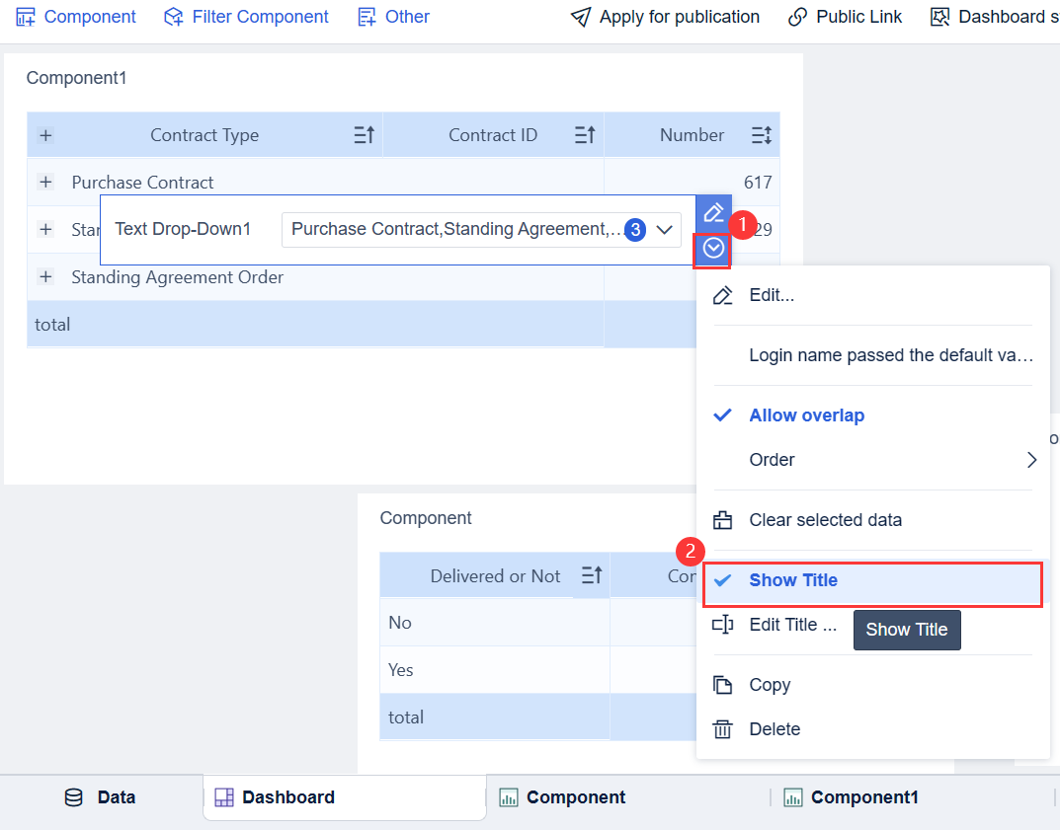
Task: Open the Component1 bottom tab
Action: pyautogui.click(x=864, y=797)
